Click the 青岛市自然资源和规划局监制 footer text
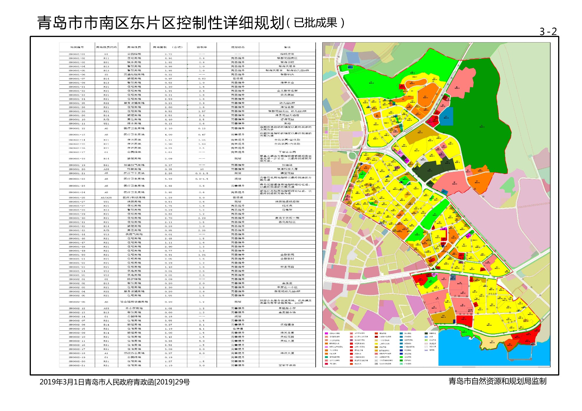Viewport: 582px width, 411px height. click(x=497, y=381)
